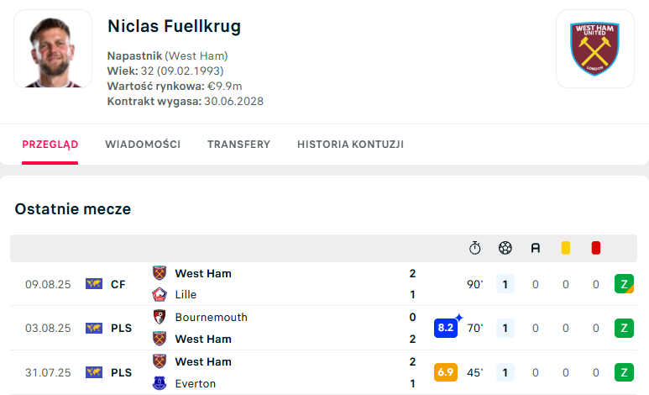Open the Wiadomości tab
Viewport: 649px width, 395px height.
(x=143, y=145)
